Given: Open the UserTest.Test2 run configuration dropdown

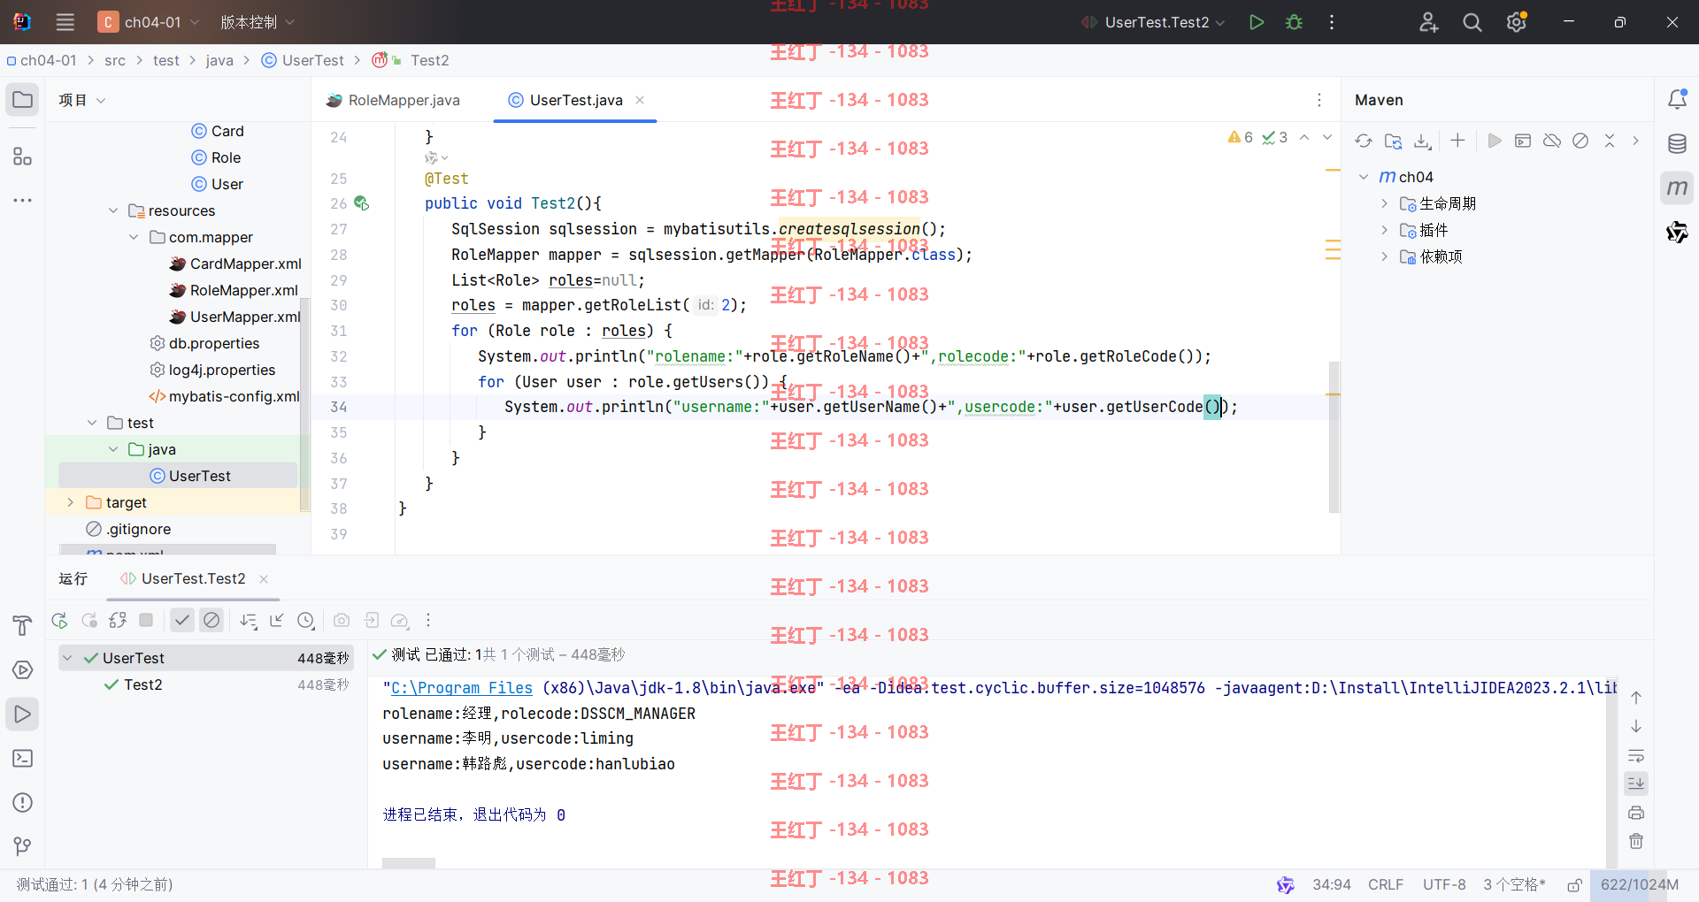Looking at the screenshot, I should 1153,22.
